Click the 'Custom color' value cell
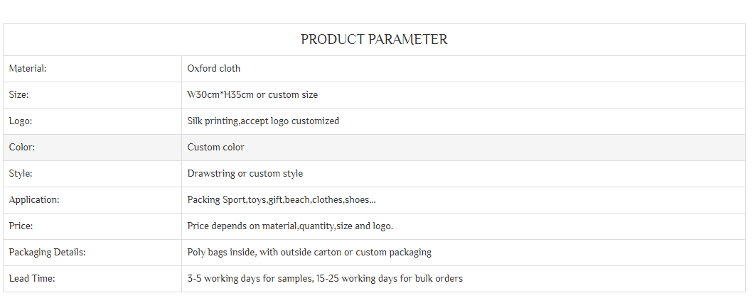This screenshot has height=298, width=755. [x=215, y=148]
